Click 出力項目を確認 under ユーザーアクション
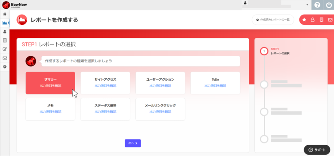 160,86
